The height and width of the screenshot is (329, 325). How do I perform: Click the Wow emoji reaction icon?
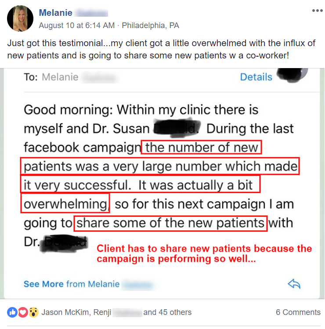(x=33, y=312)
